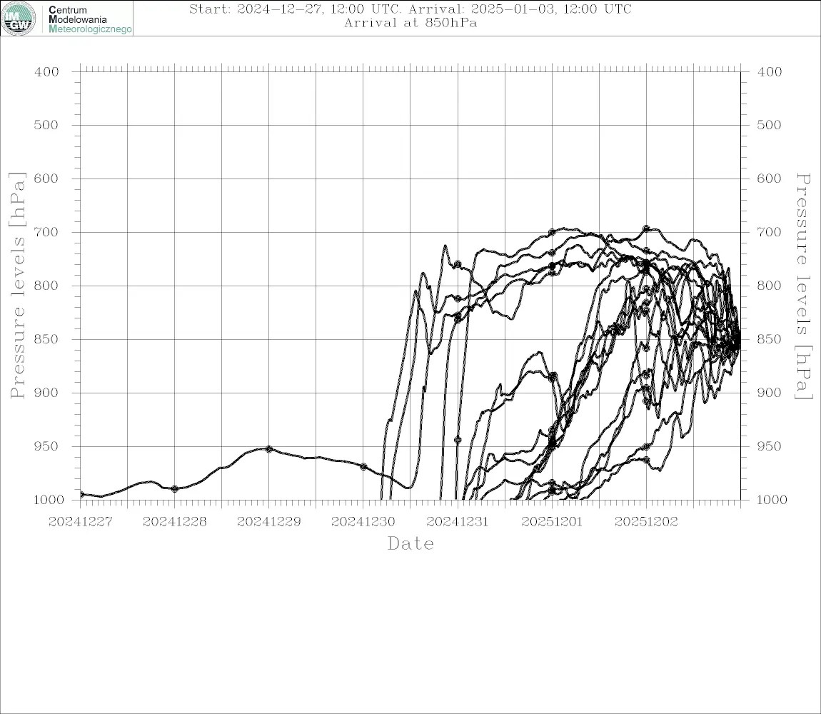821x714 pixels.
Task: Click the left axis '850' label
Action: (x=46, y=339)
